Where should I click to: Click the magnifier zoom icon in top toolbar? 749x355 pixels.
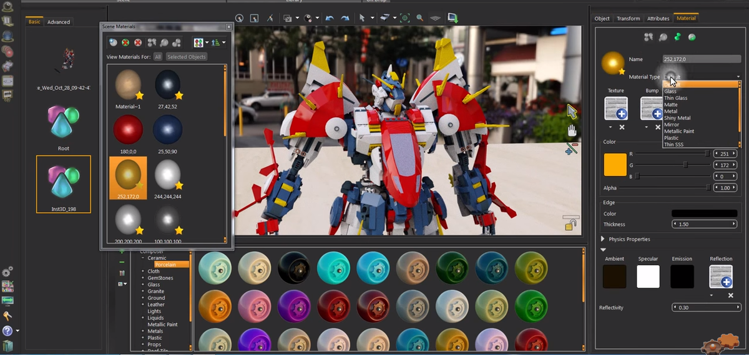419,18
